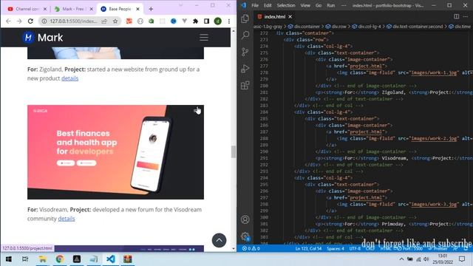Click errors and warnings status indicator
The height and width of the screenshot is (266, 473).
pyautogui.click(x=251, y=248)
